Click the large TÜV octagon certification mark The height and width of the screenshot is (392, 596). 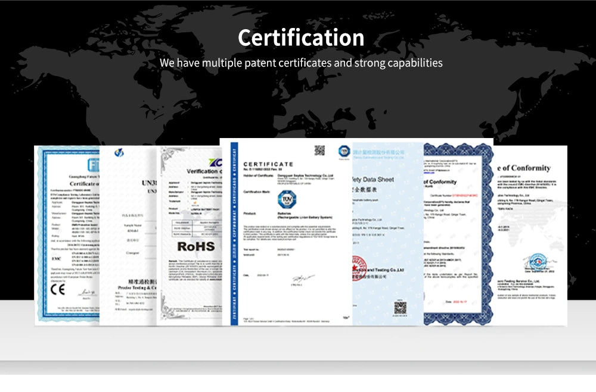coord(287,199)
